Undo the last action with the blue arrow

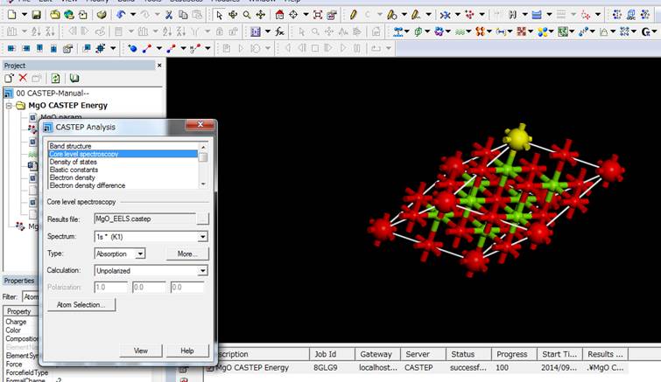tap(121, 15)
